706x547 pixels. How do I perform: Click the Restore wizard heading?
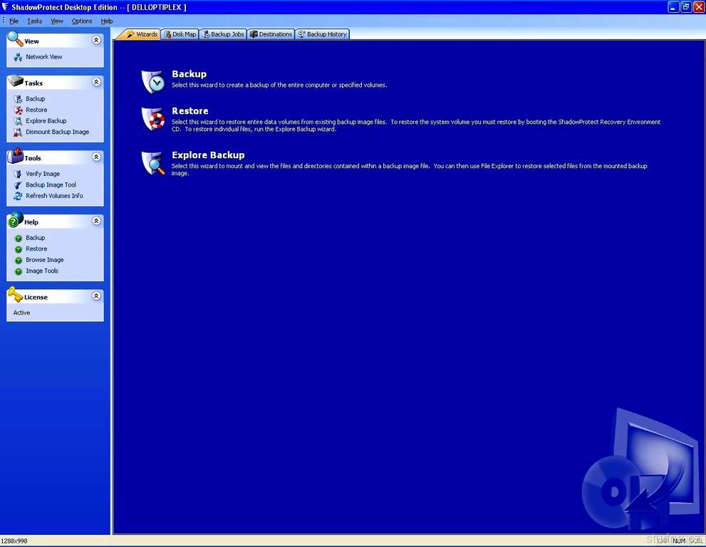tap(190, 111)
